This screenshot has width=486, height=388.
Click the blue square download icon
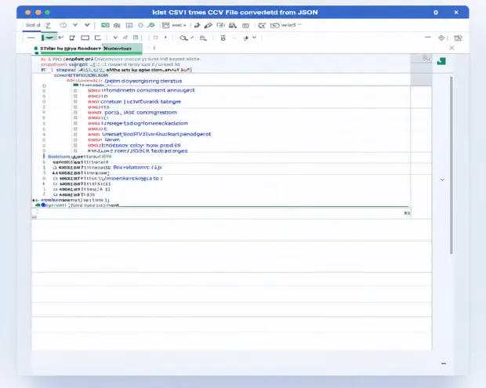pos(129,25)
